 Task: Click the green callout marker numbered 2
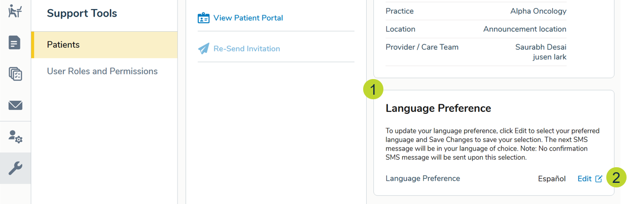coord(616,177)
